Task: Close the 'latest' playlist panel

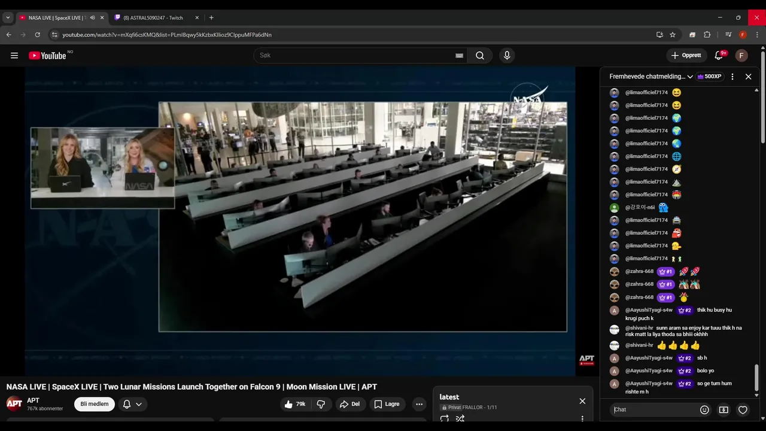Action: click(x=582, y=401)
